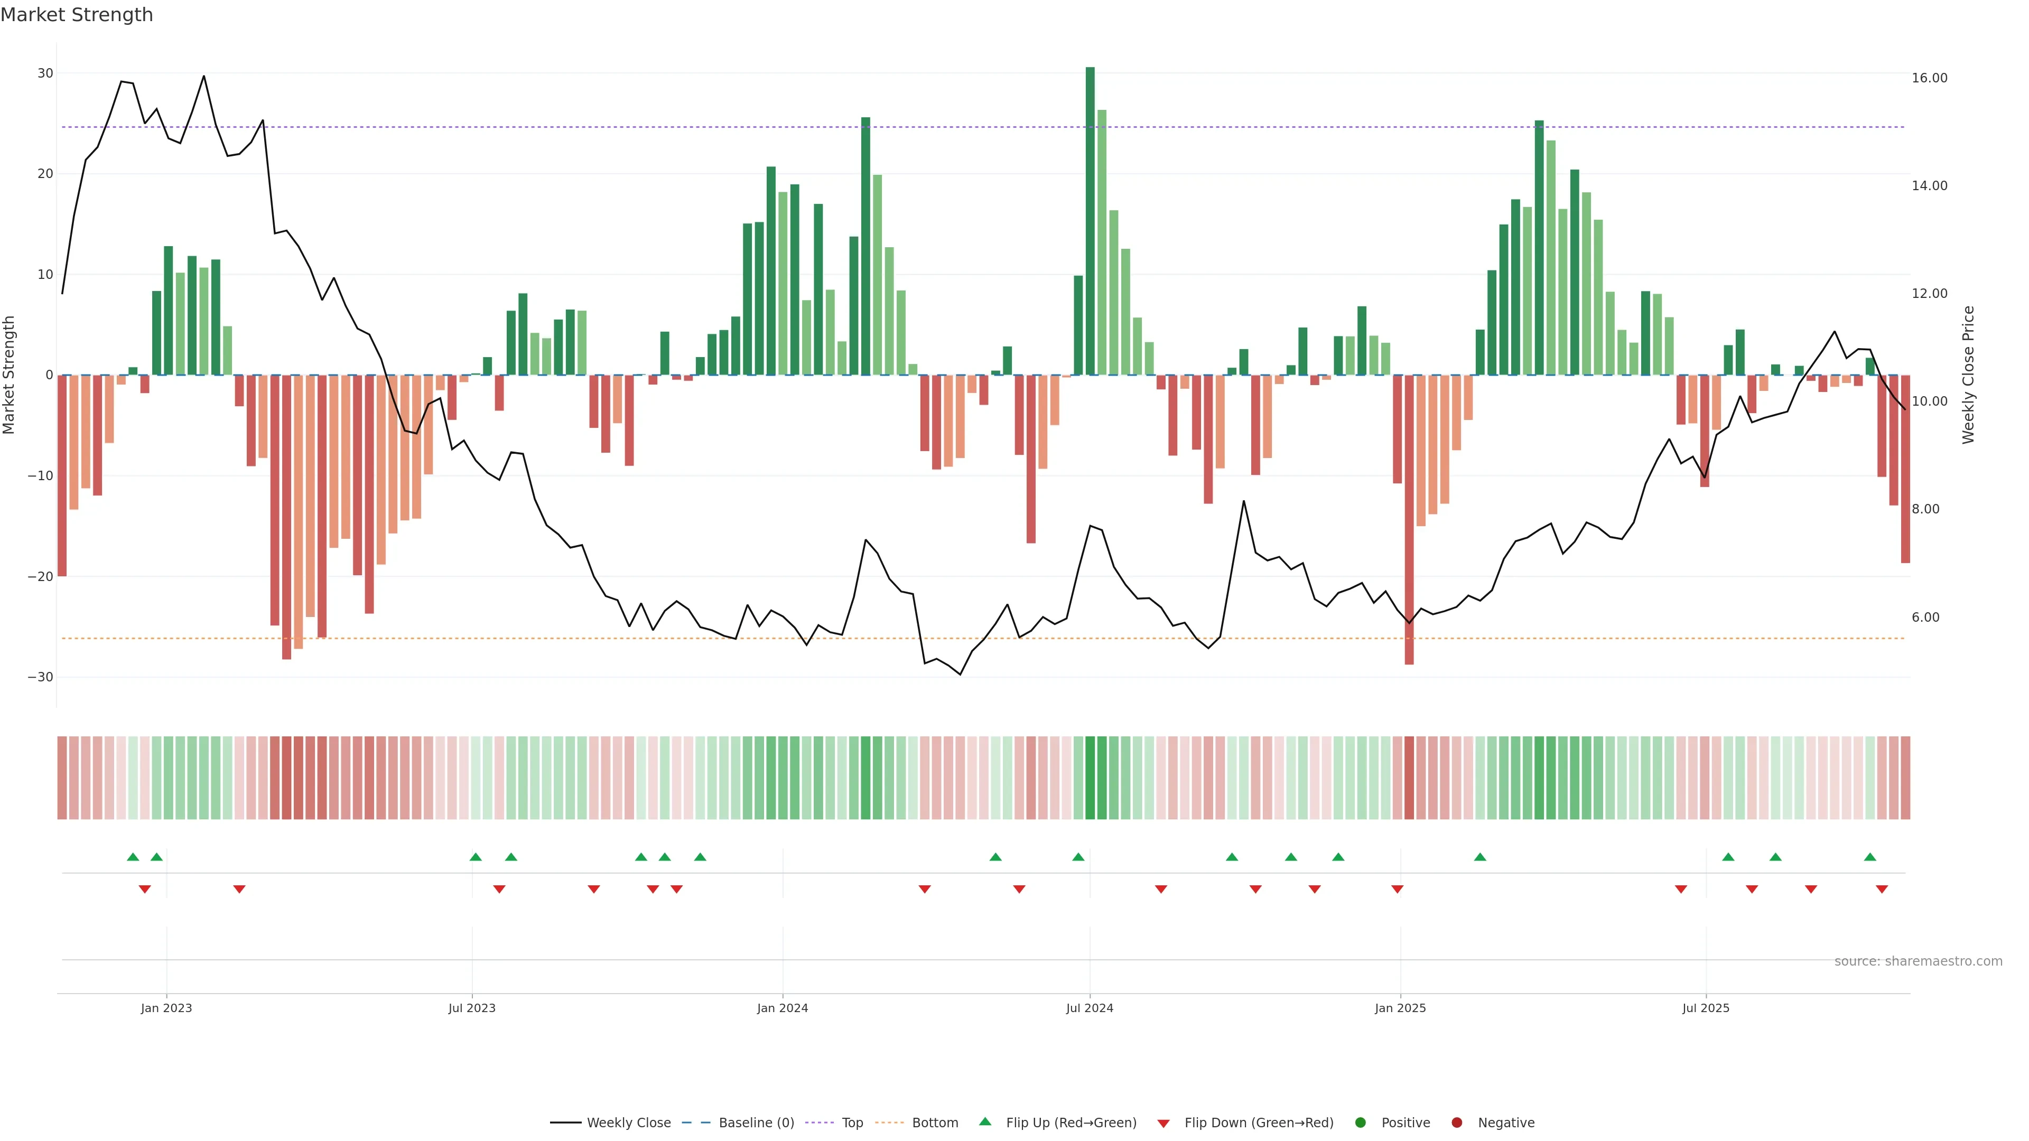Screen dimensions: 2029x1141
Task: Click the black Weekly Close legend line
Action: [x=565, y=1123]
